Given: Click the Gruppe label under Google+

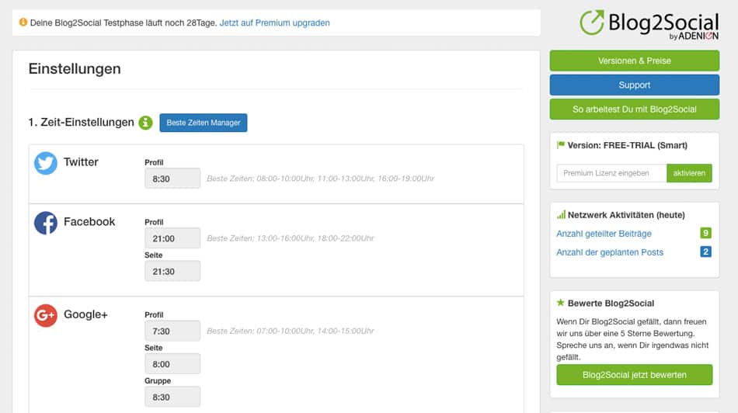Looking at the screenshot, I should (158, 380).
